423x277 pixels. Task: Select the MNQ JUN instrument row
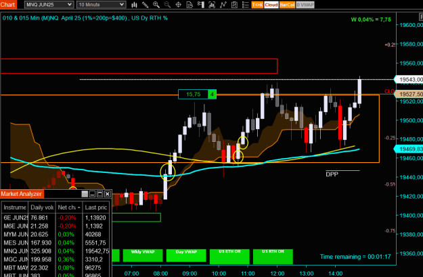click(56, 251)
